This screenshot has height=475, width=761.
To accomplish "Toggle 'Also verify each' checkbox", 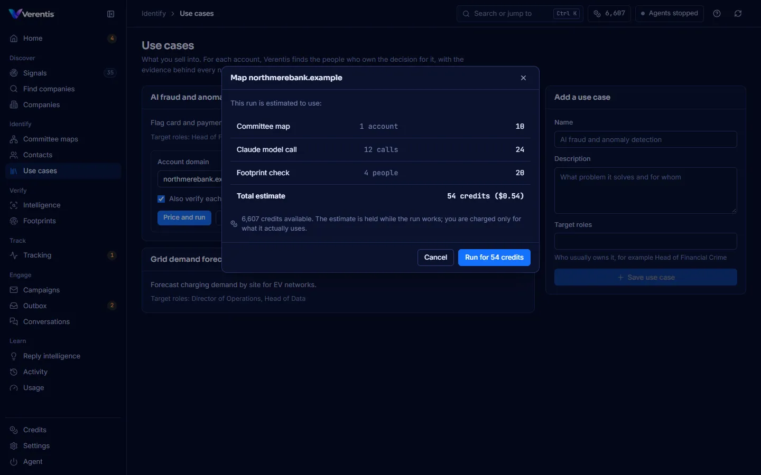I will pos(161,199).
